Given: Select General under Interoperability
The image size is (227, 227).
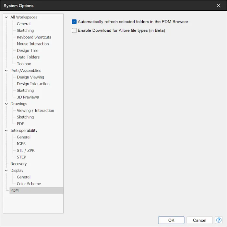Looking at the screenshot, I should pos(24,137).
